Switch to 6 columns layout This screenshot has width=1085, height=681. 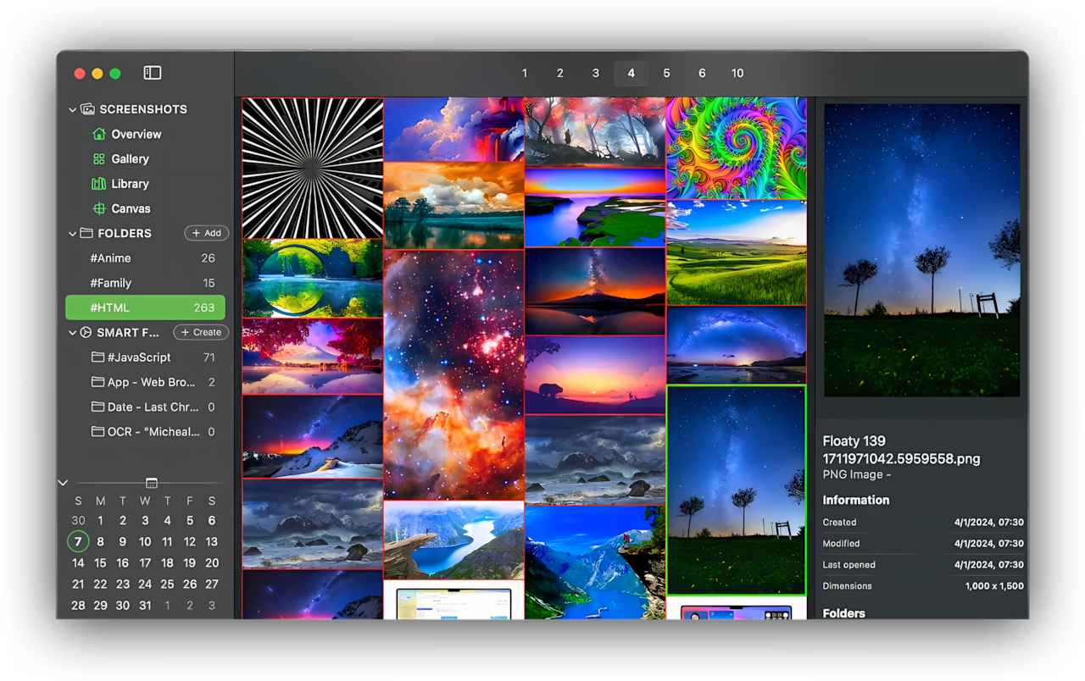click(702, 74)
